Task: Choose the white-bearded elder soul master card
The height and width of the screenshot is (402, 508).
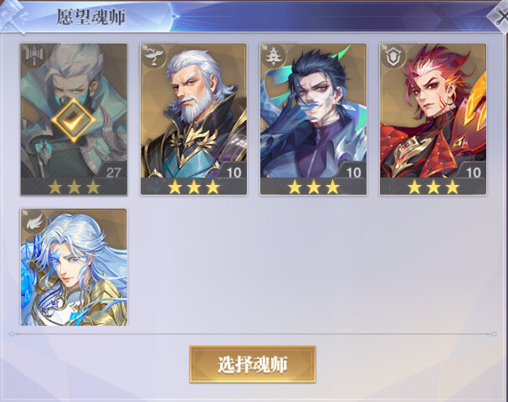Action: click(x=193, y=120)
